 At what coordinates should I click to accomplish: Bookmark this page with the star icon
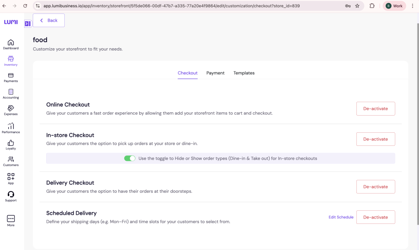click(x=358, y=6)
